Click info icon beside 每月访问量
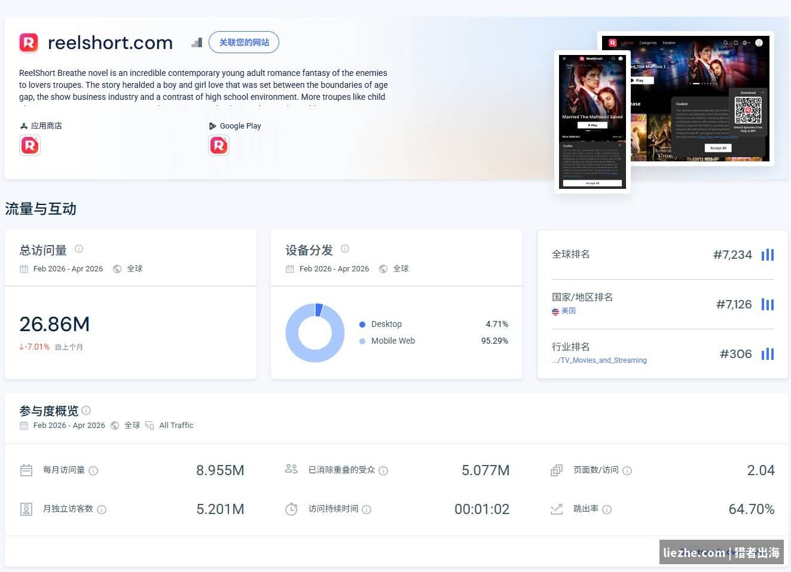Viewport: 791px width, 572px height. pos(93,471)
